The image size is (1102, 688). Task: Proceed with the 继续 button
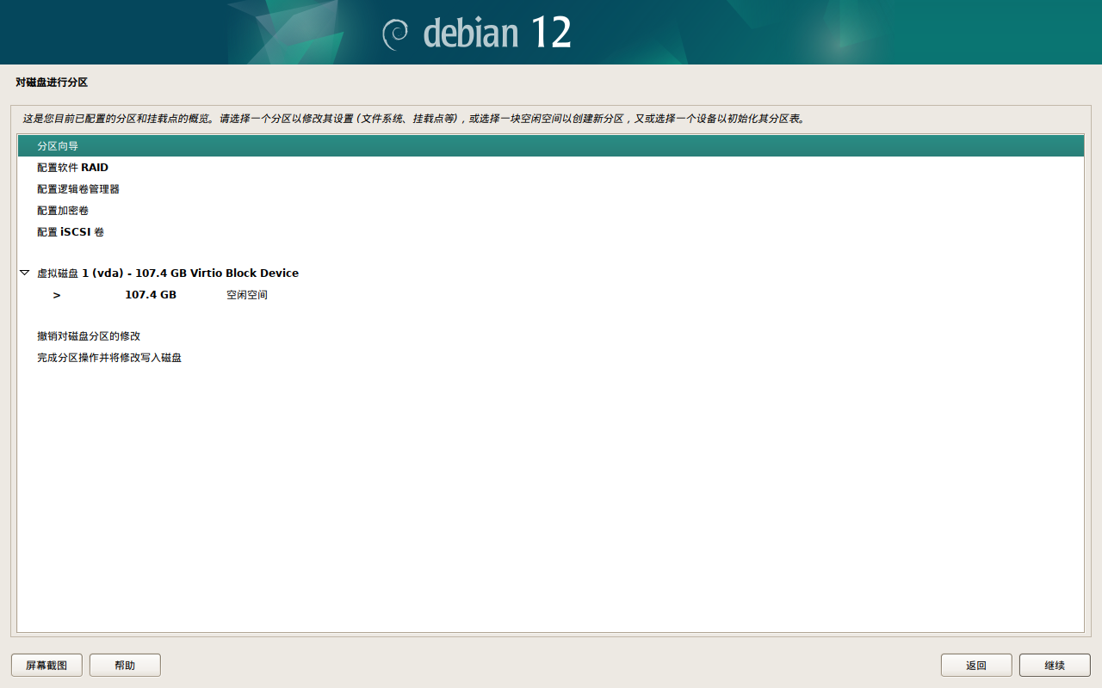(1055, 665)
